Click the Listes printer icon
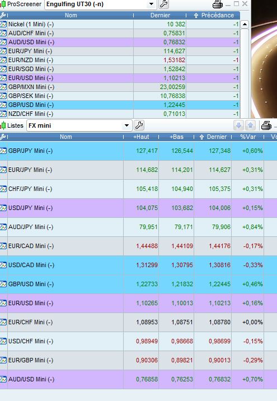 266,125
